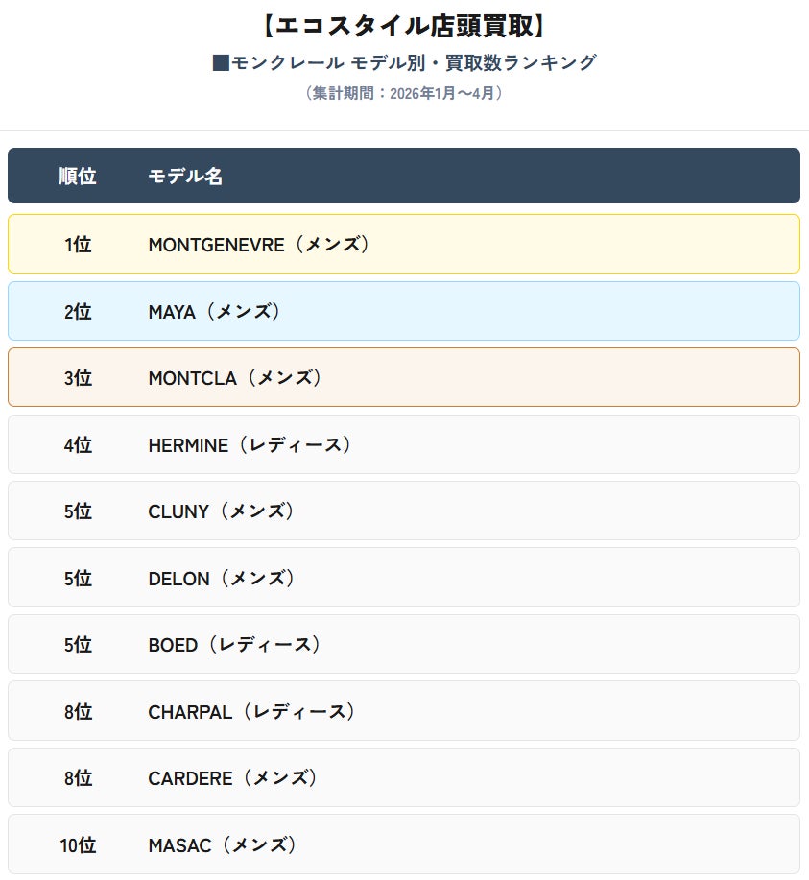Click the 1位 rank label
The image size is (809, 880).
(x=78, y=244)
